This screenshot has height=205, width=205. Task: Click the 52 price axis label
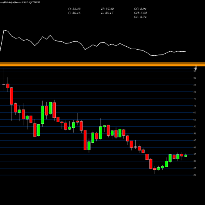(x=195, y=133)
